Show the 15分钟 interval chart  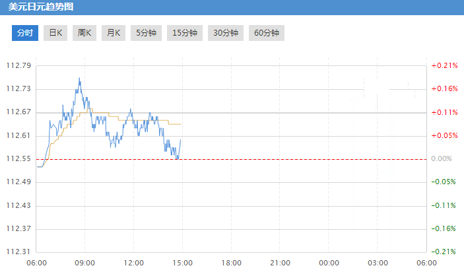click(x=185, y=33)
